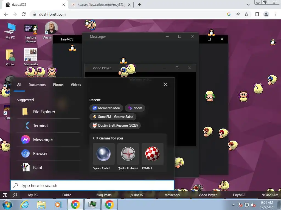Launch Messenger from Suggested list
This screenshot has height=210, width=281.
(48, 140)
